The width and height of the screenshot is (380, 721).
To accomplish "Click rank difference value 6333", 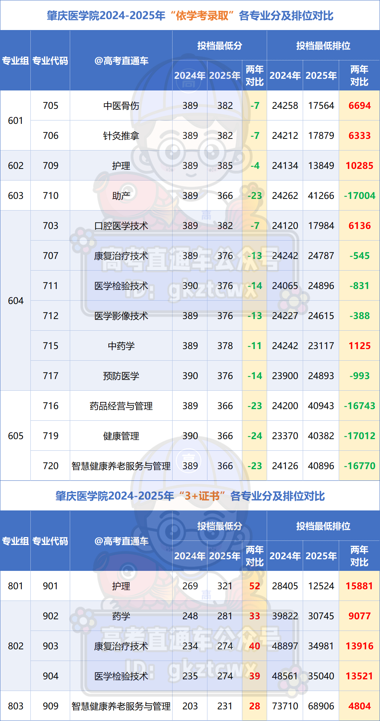I will 359,135.
